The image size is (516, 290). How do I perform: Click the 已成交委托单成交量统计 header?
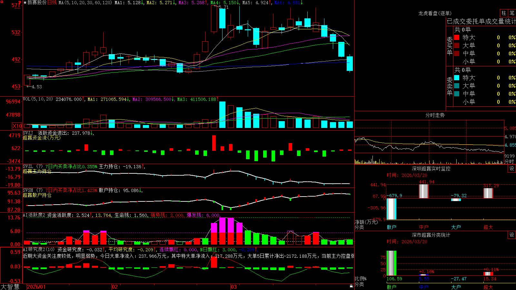pyautogui.click(x=481, y=21)
